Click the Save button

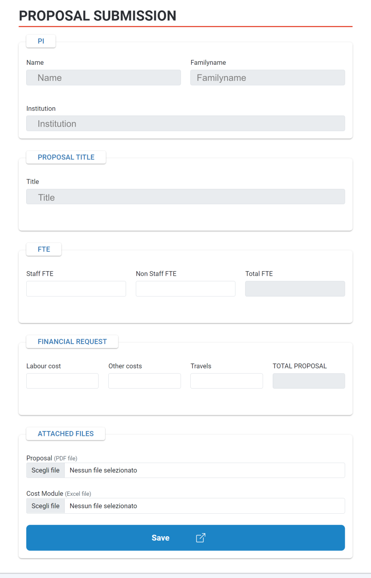point(185,538)
